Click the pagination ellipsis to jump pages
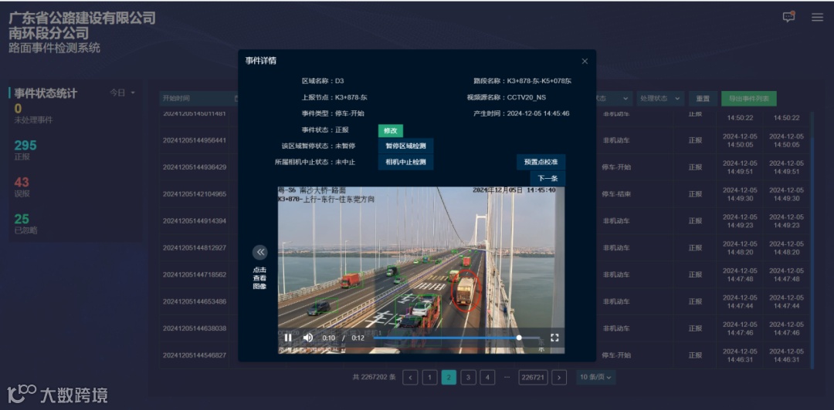The image size is (834, 410). tap(507, 377)
